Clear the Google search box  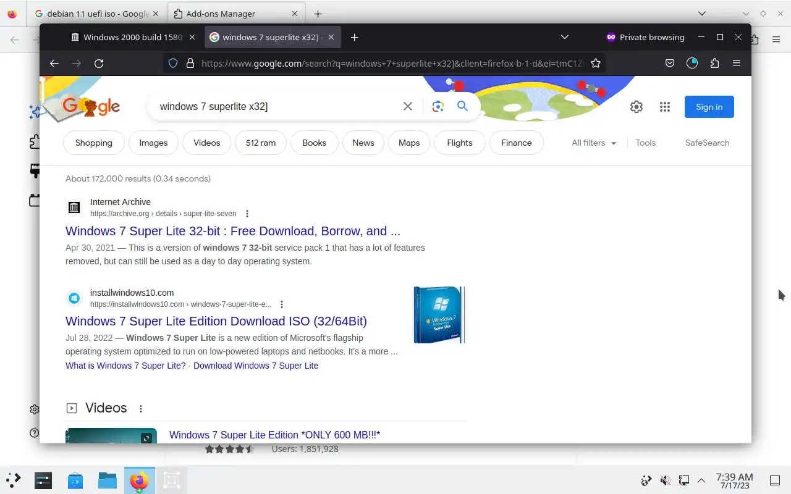click(408, 106)
